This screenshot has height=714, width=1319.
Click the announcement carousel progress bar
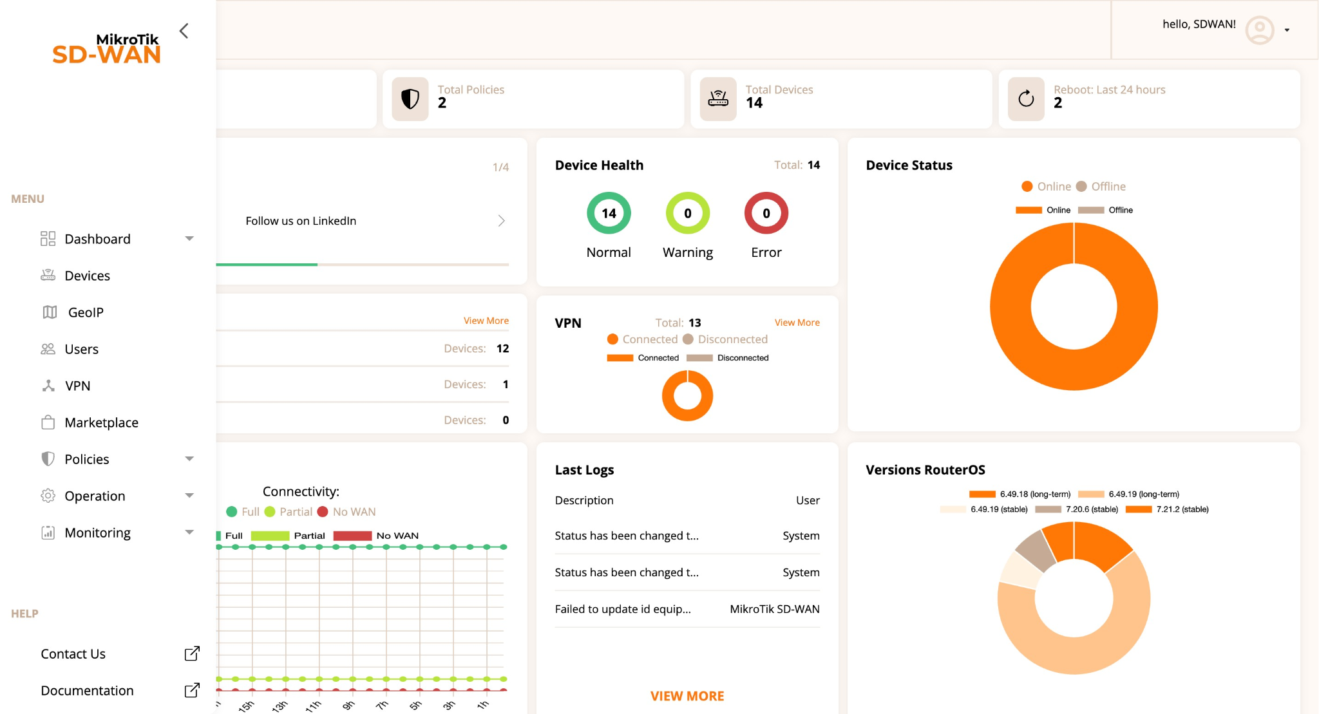(363, 264)
